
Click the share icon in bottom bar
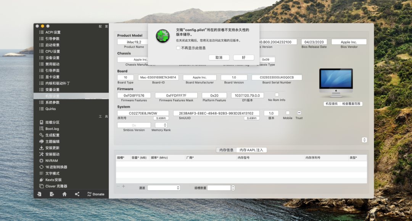(x=77, y=194)
